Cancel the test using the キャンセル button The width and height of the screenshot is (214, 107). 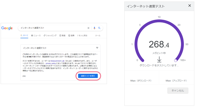point(178,91)
